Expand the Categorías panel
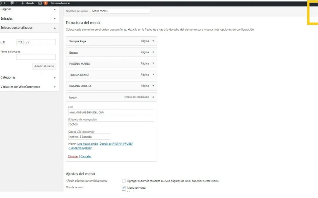 coord(55,78)
